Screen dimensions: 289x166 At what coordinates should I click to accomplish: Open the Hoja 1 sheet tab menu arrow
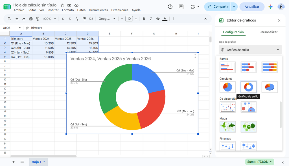pos(44,162)
